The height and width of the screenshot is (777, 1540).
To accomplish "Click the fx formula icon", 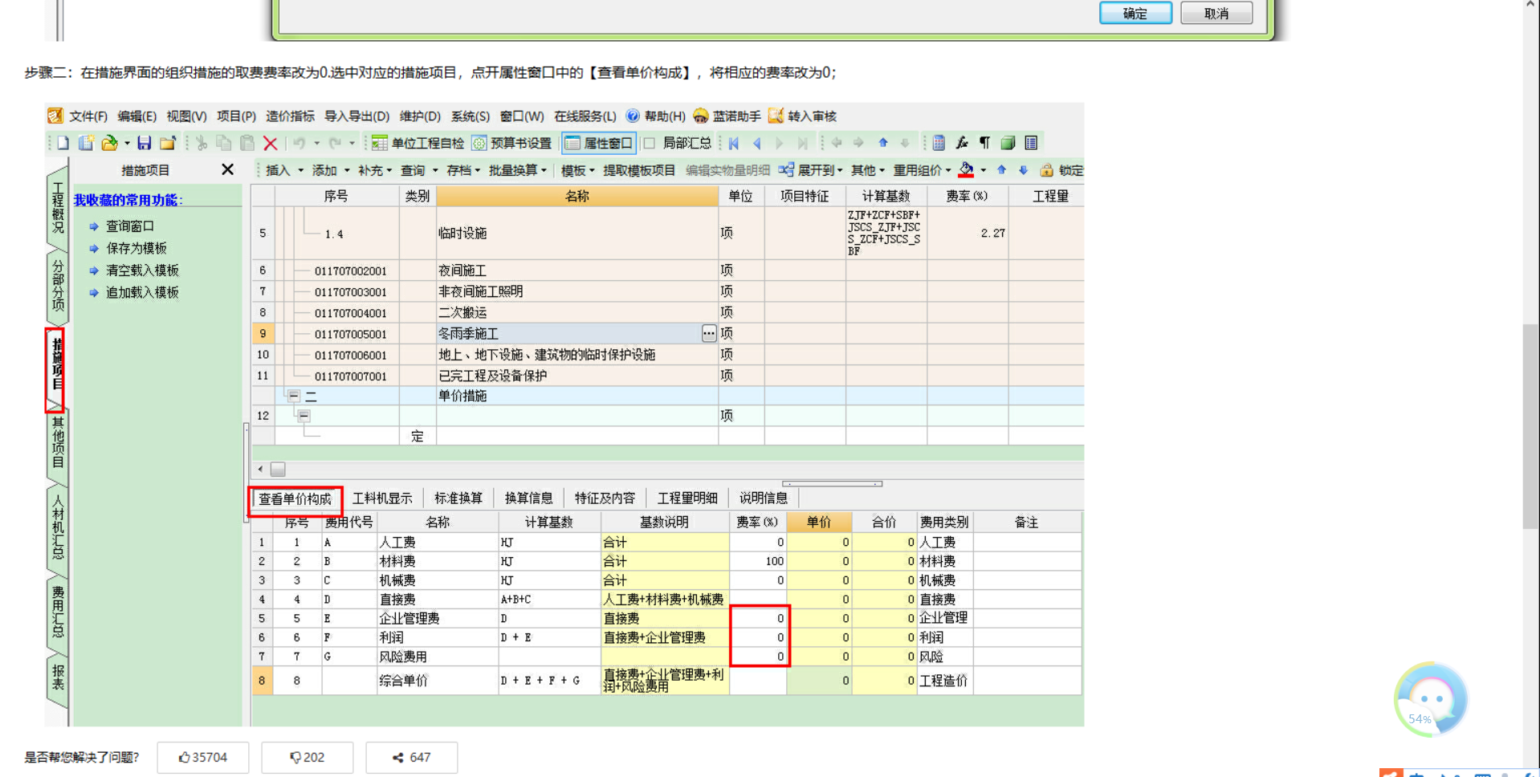I will pyautogui.click(x=962, y=143).
